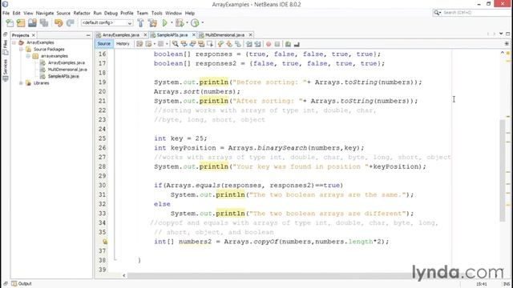Click the vertical editor scrollbar thumb
This screenshot has width=513, height=288.
pyautogui.click(x=503, y=170)
